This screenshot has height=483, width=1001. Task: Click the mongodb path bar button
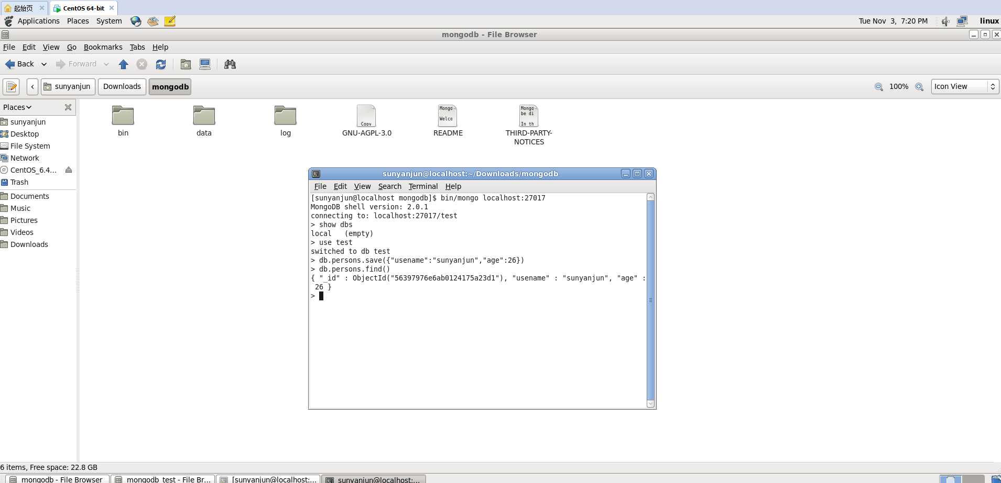tap(170, 86)
